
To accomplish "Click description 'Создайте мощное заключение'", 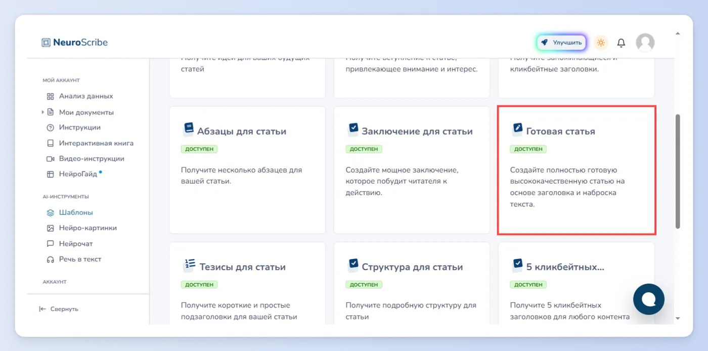I will (402, 181).
